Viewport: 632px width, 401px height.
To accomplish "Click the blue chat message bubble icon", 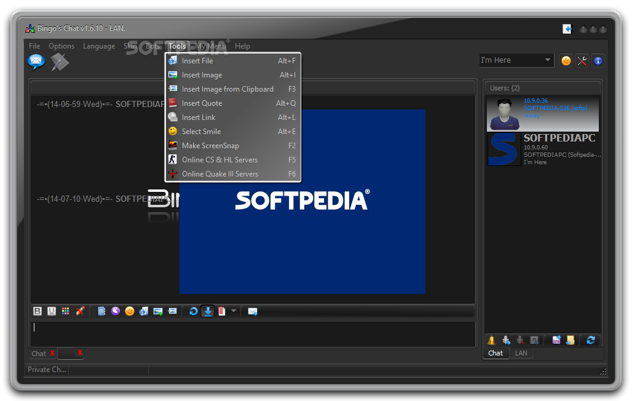I will pos(36,62).
